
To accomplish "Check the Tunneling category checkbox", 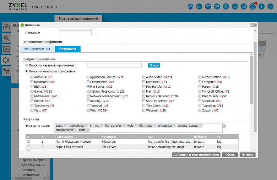I will (x=200, y=106).
